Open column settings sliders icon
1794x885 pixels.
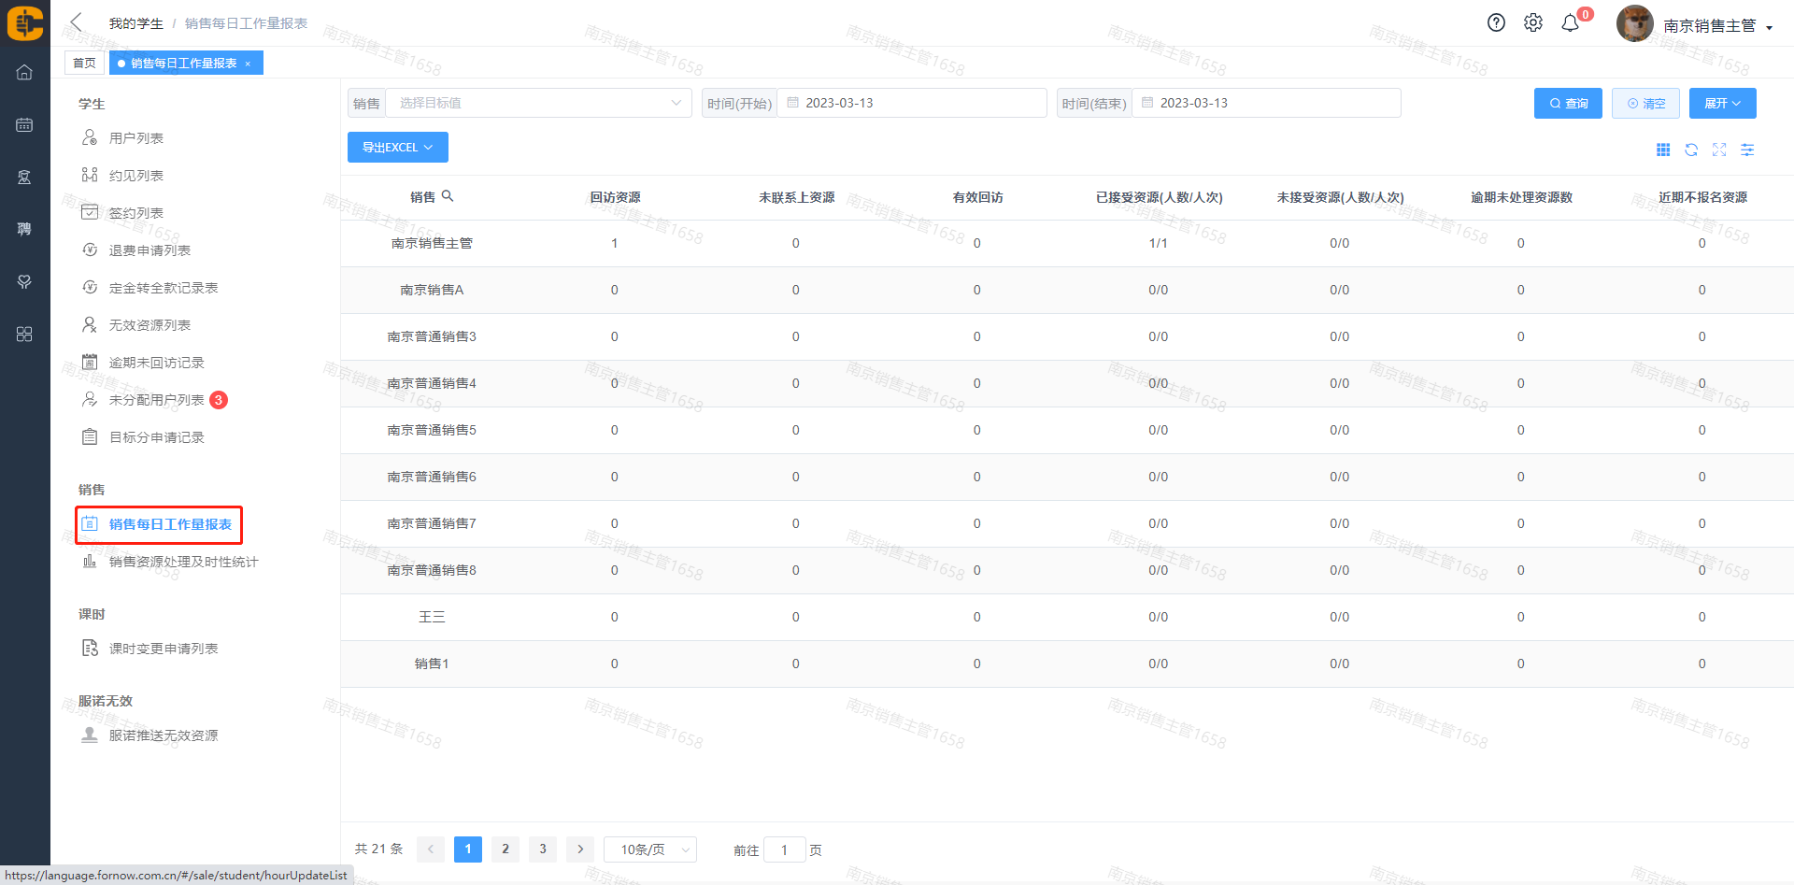click(1747, 150)
